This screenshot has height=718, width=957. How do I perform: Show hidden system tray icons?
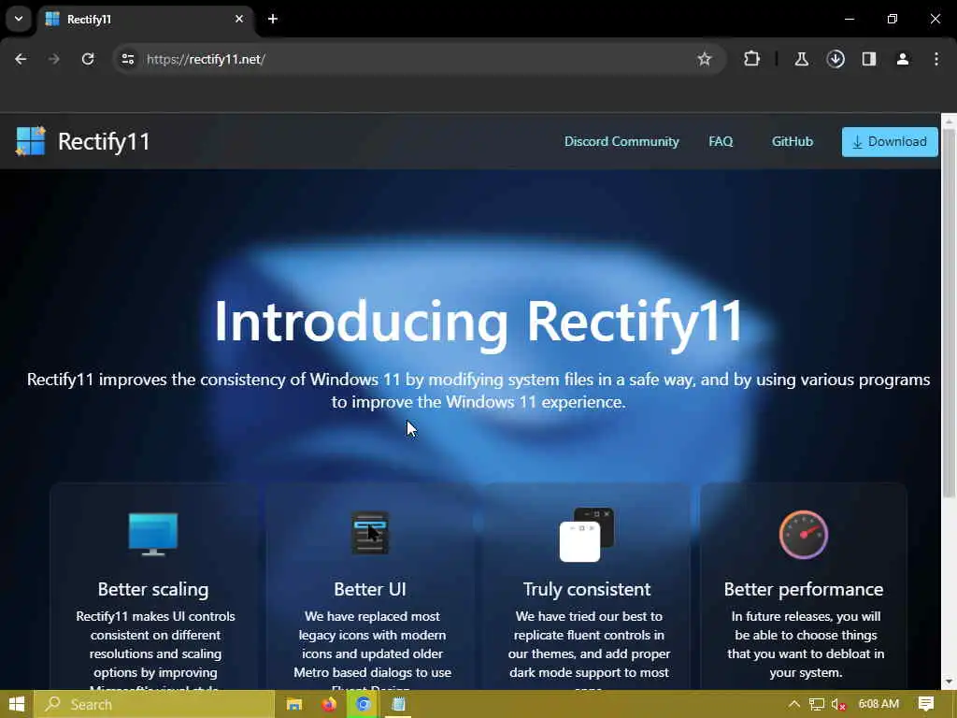[x=794, y=704]
